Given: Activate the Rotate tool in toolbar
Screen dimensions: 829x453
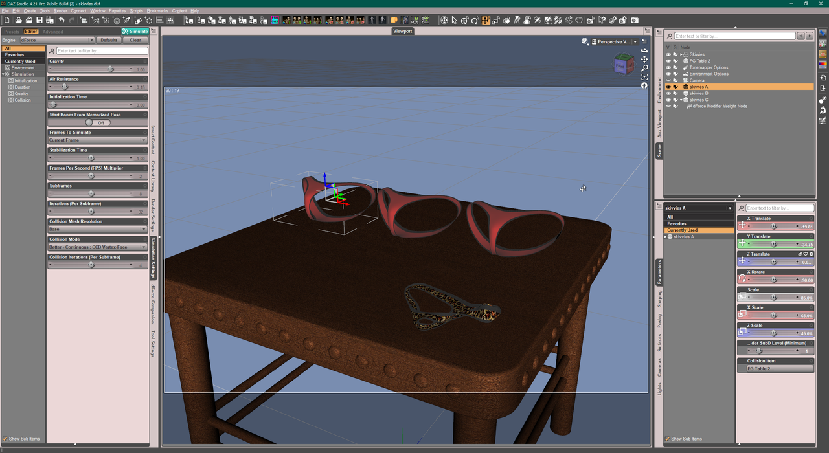Looking at the screenshot, I should point(475,21).
